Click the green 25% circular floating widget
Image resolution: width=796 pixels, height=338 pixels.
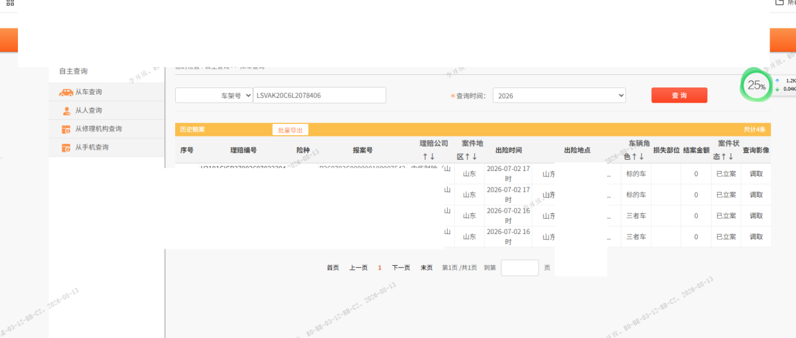(x=756, y=85)
